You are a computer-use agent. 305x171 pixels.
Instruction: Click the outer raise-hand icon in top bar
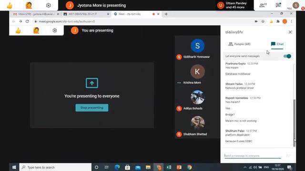point(29,5)
